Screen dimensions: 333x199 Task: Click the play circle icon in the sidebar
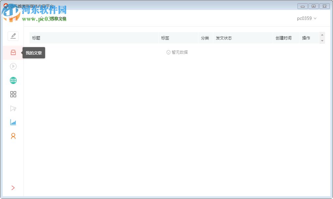click(13, 66)
